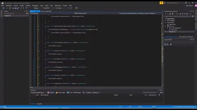The height and width of the screenshot is (110, 197).
Task: Click the save file toolbar icon
Action: point(16,8)
